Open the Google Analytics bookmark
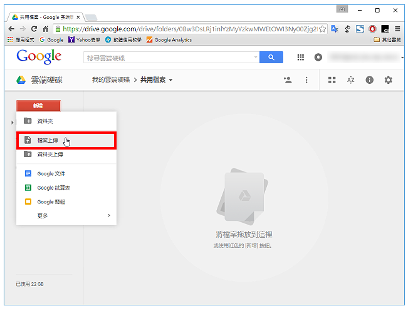The height and width of the screenshot is (311, 413). (x=169, y=39)
